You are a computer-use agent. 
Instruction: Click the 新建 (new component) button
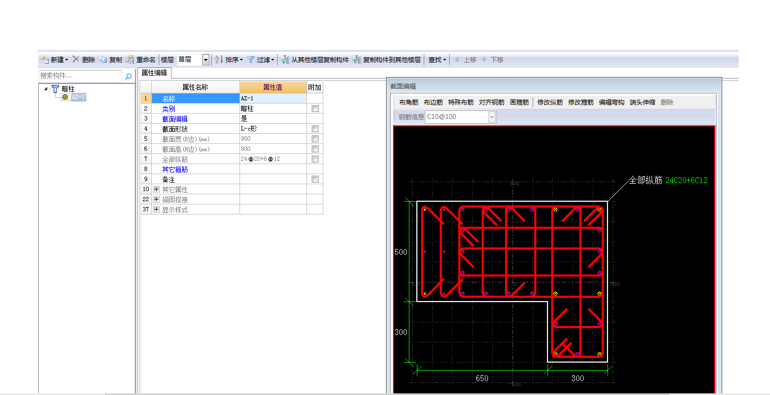click(54, 60)
